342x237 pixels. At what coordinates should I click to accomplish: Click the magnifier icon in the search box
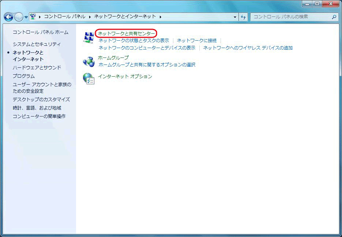[x=334, y=17]
